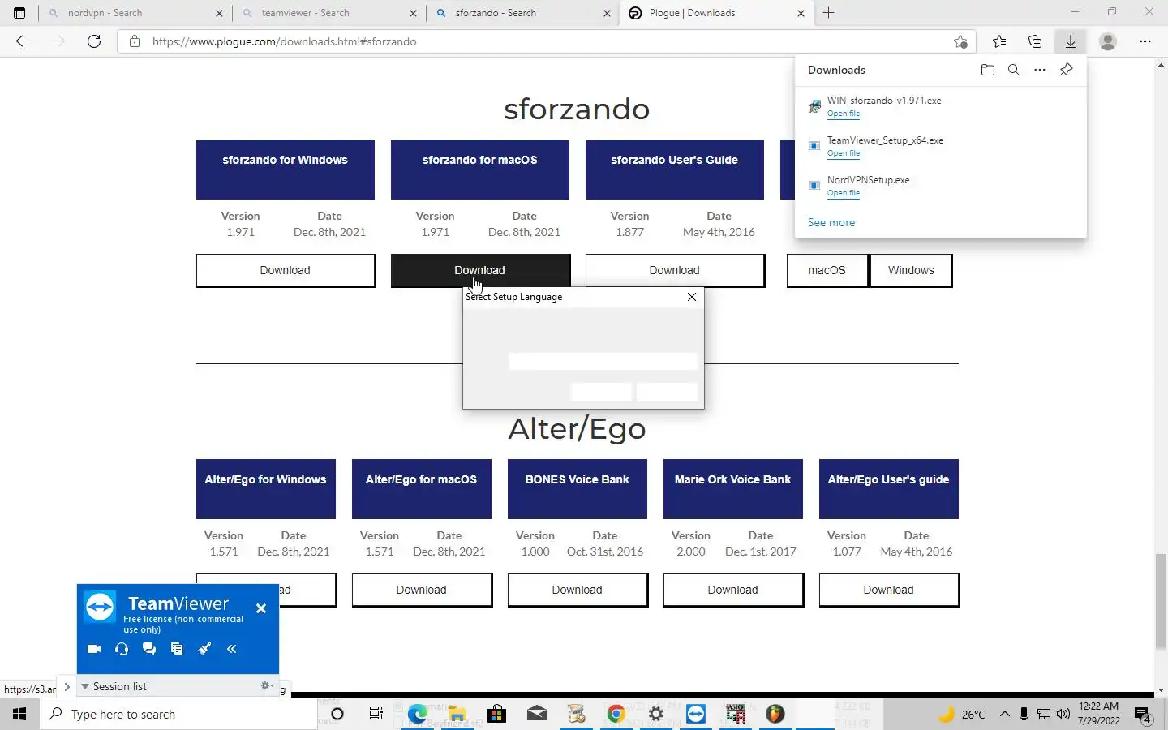Download Alter/Ego for macOS
The image size is (1168, 730).
click(422, 590)
